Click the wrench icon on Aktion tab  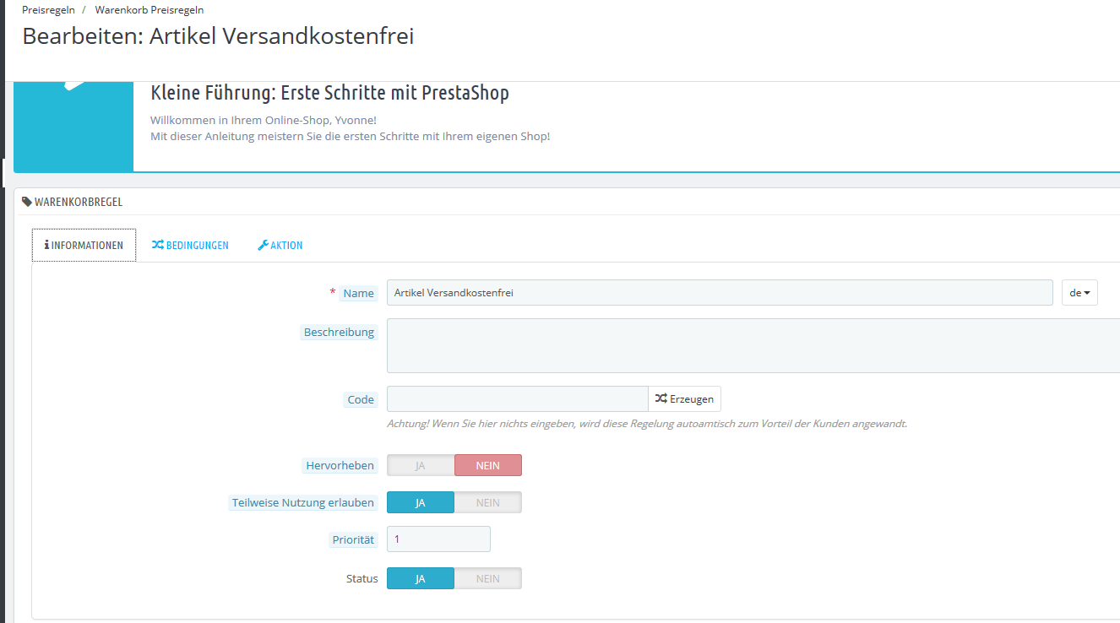point(263,245)
